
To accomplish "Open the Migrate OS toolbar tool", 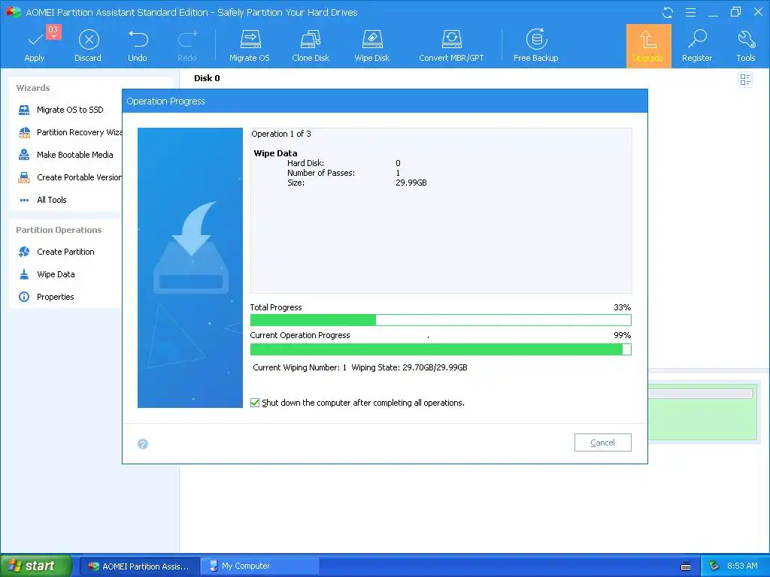I will [250, 46].
